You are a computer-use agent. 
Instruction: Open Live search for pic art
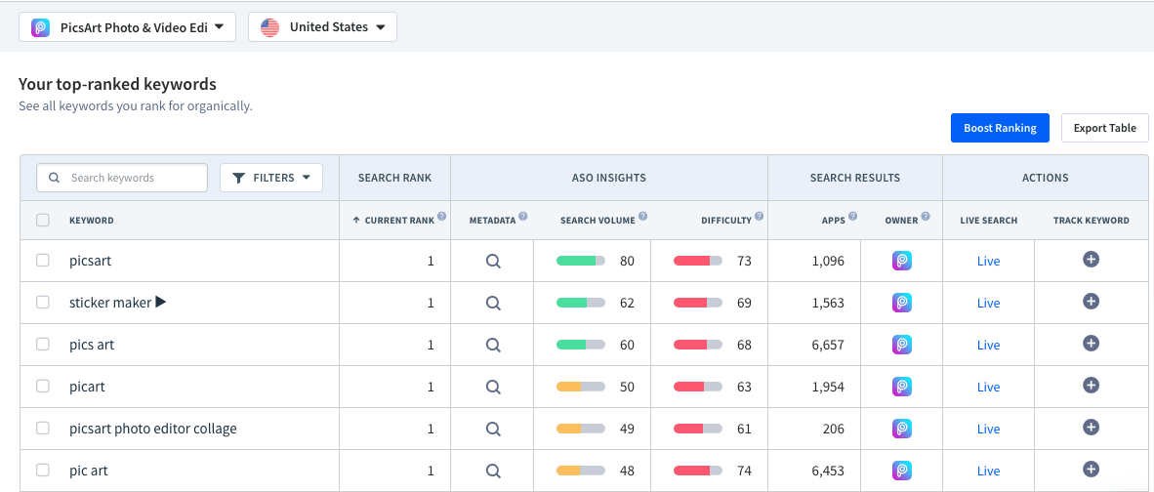point(988,471)
